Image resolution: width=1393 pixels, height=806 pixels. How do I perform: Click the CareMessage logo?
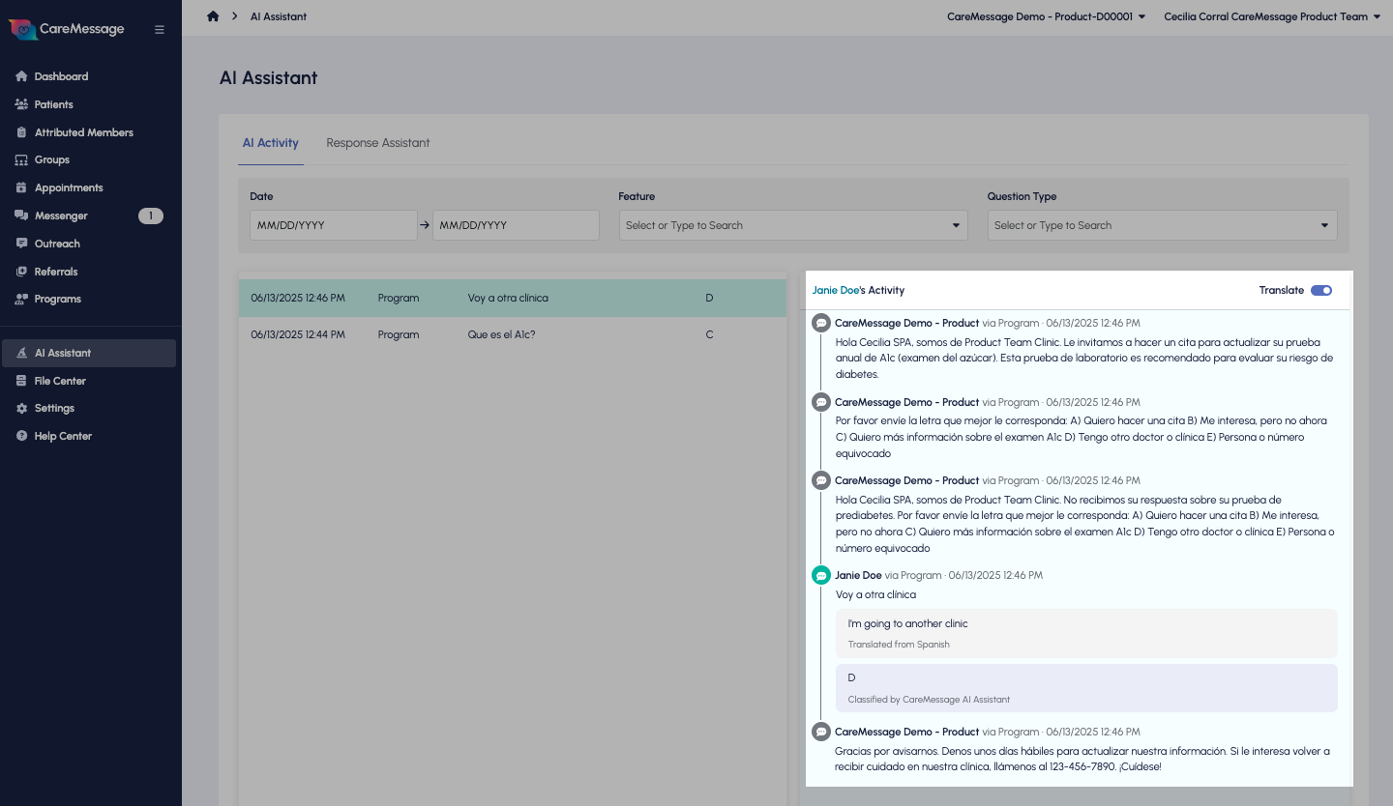(67, 29)
